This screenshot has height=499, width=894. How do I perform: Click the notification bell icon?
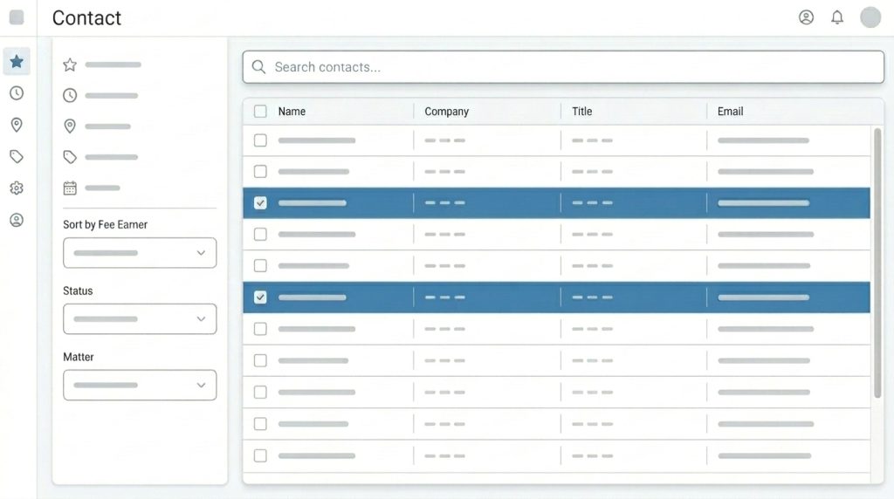point(837,17)
